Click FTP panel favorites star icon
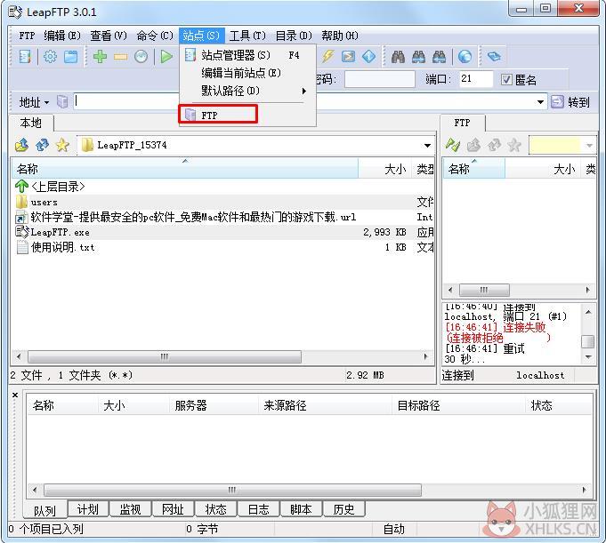 tap(514, 145)
